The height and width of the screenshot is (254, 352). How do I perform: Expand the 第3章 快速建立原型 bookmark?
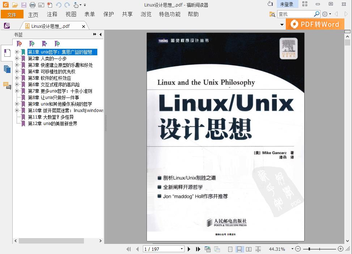(17, 65)
